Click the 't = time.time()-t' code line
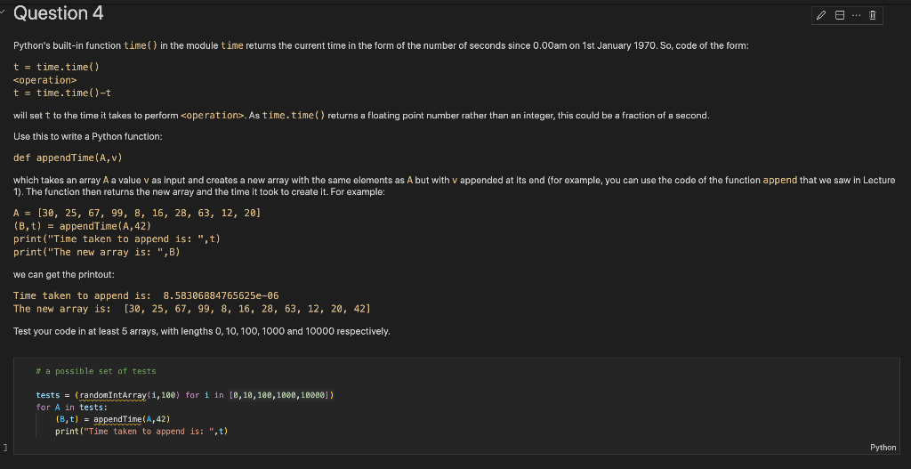 (x=61, y=93)
